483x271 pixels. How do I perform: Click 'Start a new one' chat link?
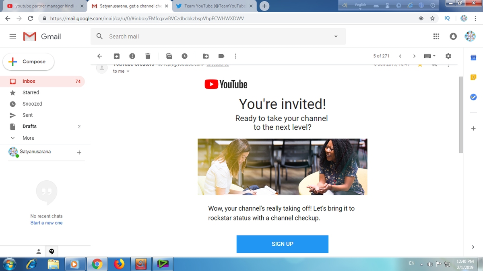[46, 223]
